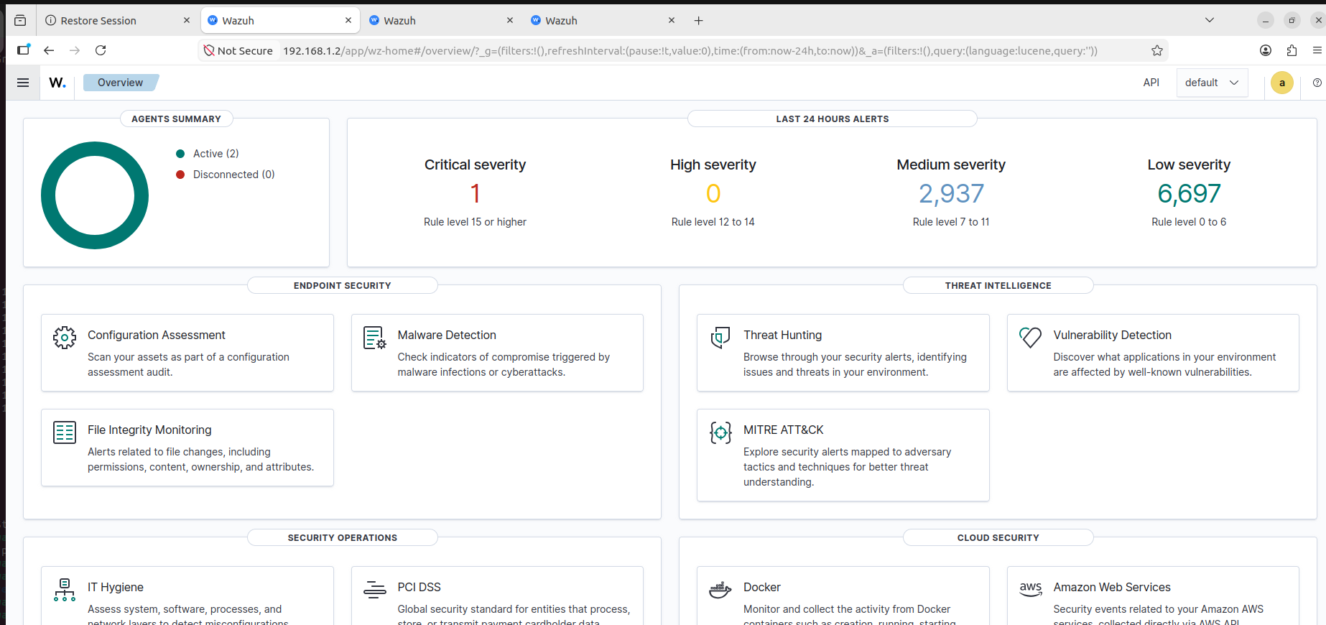Close the Restore Session tab
This screenshot has width=1326, height=625.
(187, 21)
